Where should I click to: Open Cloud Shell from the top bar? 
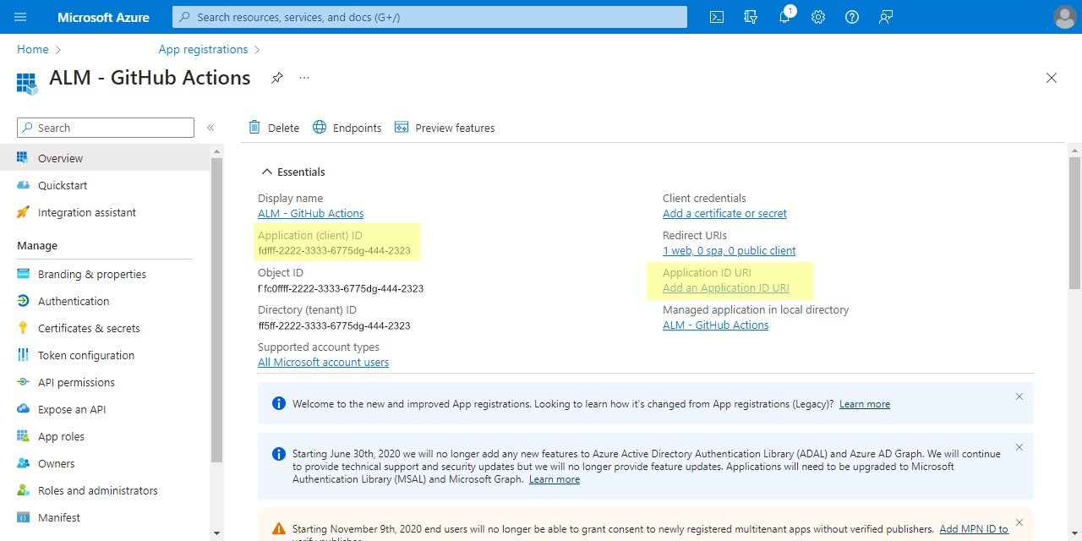[716, 17]
